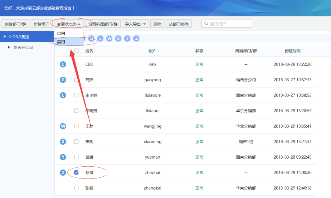Click the letter Y filter circle

click(x=127, y=39)
